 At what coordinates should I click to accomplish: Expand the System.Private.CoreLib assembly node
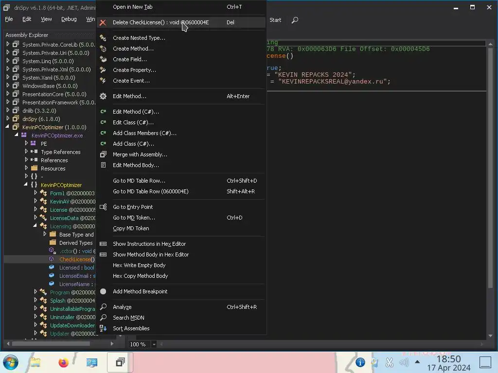click(8, 44)
